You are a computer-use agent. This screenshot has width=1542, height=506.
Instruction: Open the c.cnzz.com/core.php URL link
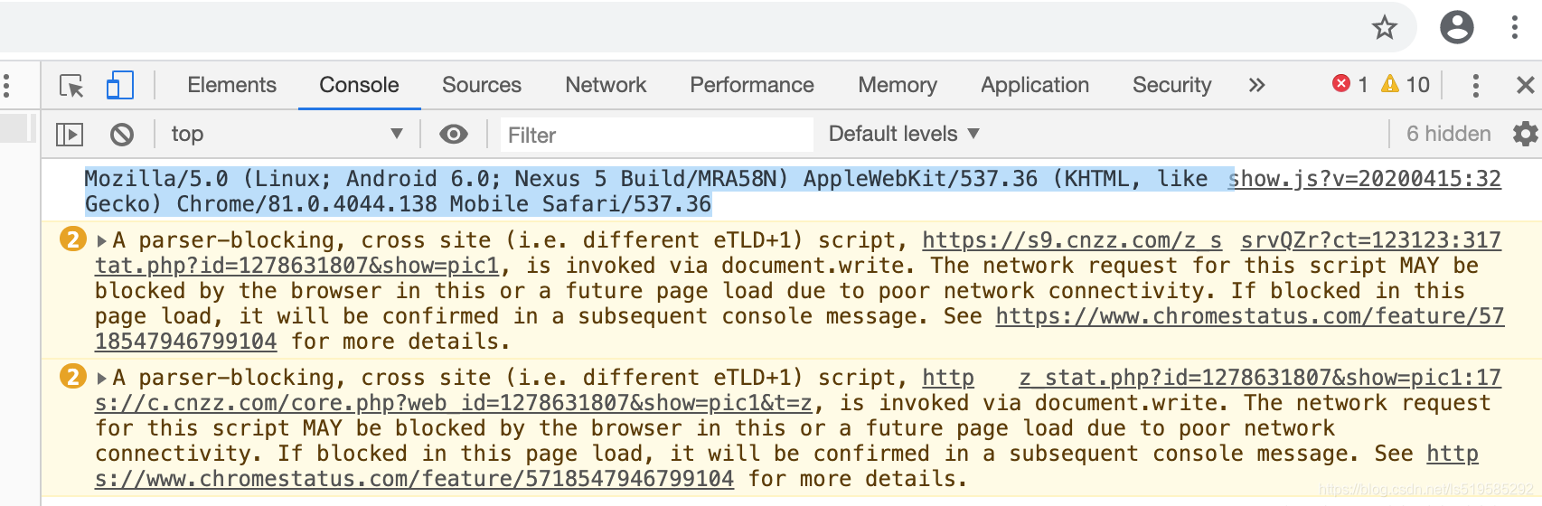click(x=454, y=403)
